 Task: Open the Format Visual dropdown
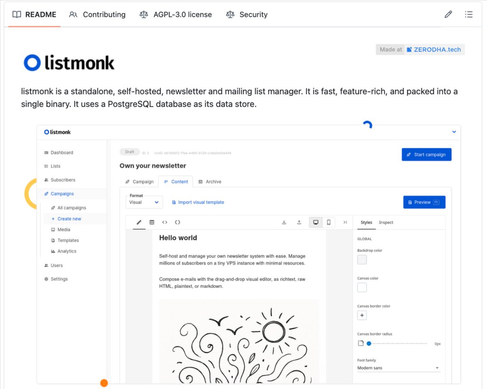tap(144, 202)
